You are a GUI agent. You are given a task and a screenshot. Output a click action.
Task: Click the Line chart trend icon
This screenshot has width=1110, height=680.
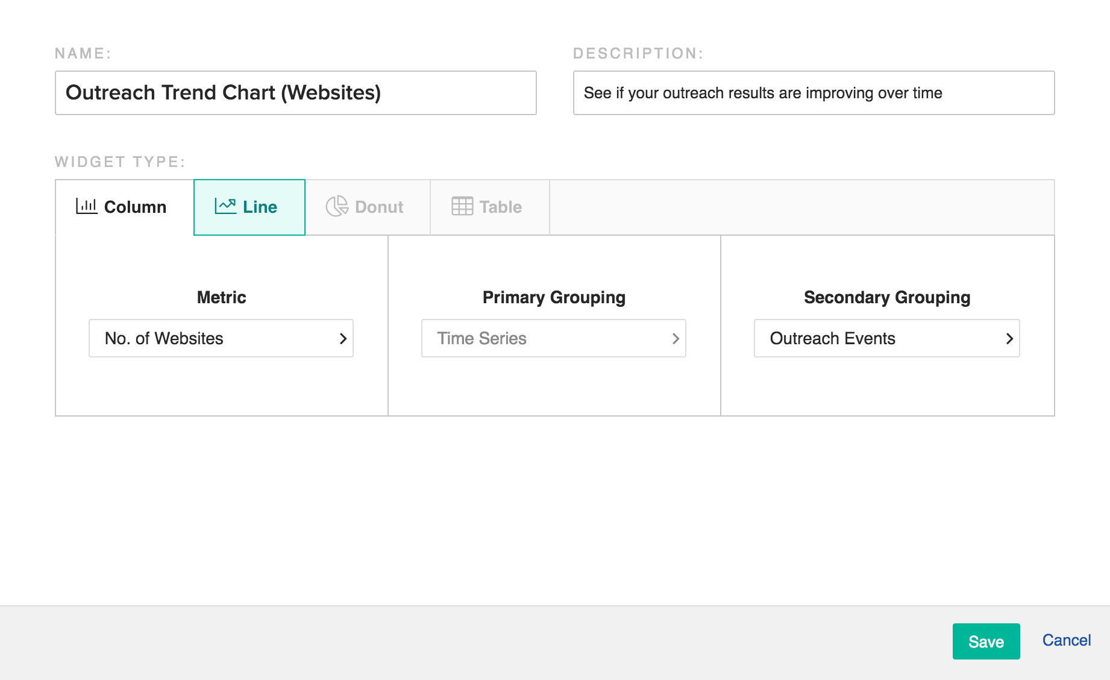point(225,207)
